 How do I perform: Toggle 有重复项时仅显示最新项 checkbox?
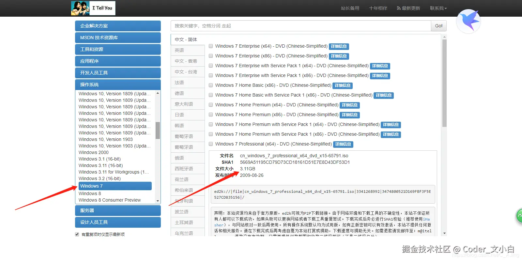coord(77,234)
